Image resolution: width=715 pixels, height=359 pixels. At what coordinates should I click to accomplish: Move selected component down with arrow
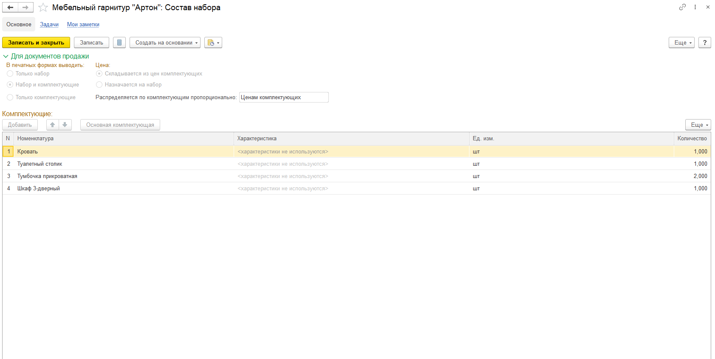point(65,125)
